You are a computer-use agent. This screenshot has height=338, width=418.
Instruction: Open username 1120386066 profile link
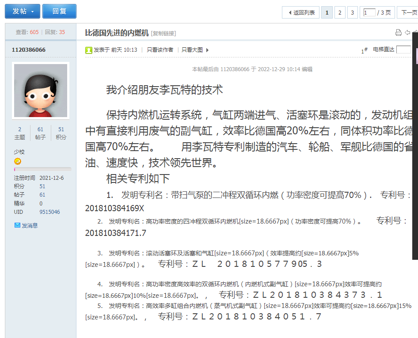pyautogui.click(x=28, y=50)
